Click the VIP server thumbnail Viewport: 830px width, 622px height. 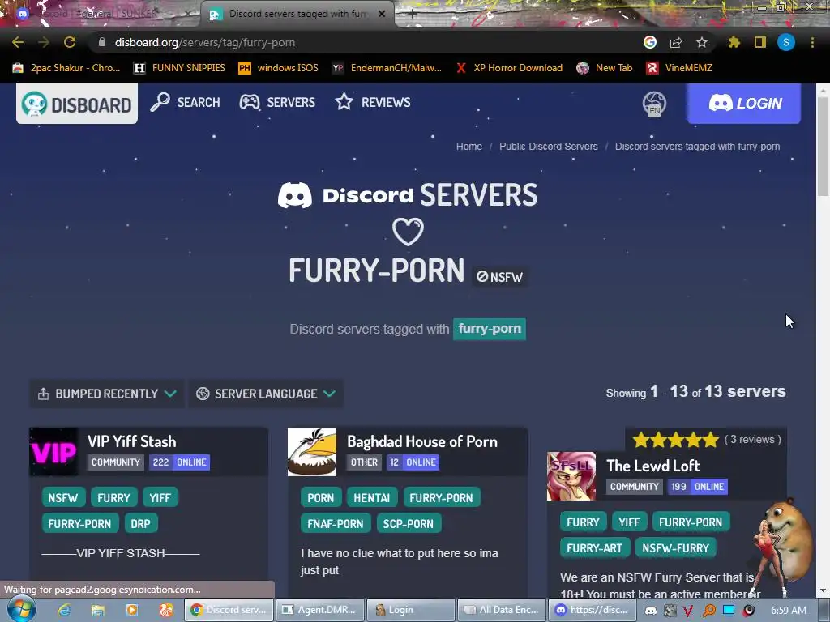click(x=53, y=452)
